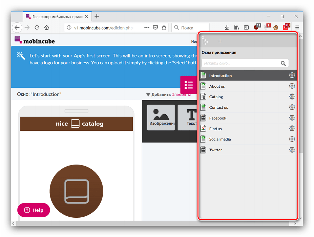Go to browser home page
Screen dimensions: 314x237
pyautogui.click(x=47, y=27)
